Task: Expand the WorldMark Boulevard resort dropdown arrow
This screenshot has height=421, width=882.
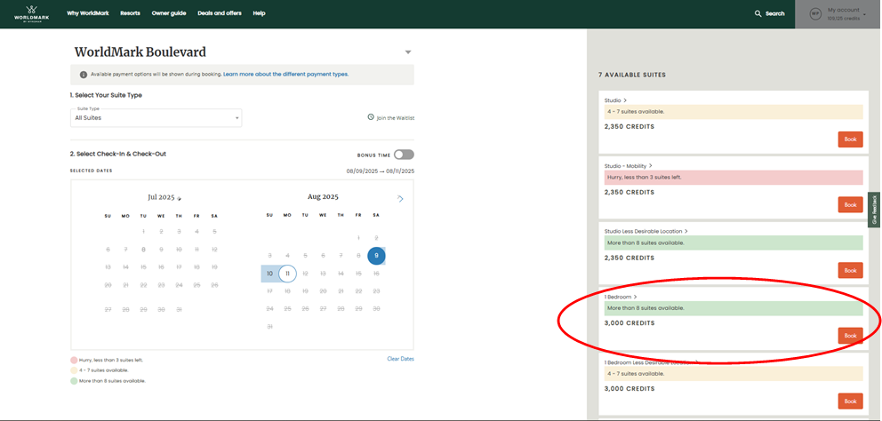Action: (408, 52)
